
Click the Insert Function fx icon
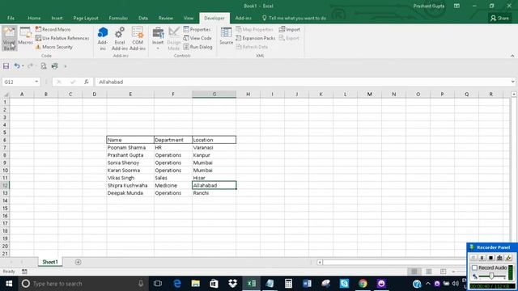[87, 82]
